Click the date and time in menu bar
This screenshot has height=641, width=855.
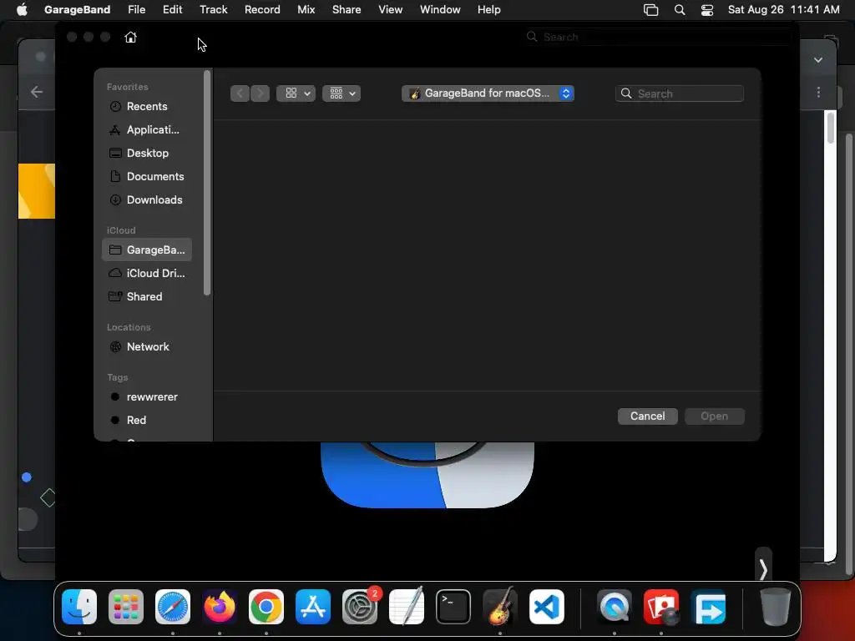(x=783, y=10)
